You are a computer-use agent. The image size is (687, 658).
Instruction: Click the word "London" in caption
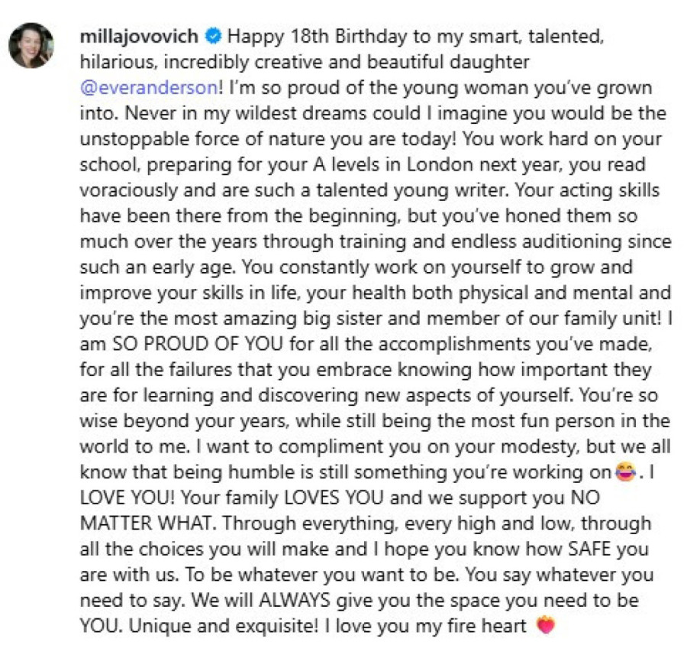[x=440, y=164]
